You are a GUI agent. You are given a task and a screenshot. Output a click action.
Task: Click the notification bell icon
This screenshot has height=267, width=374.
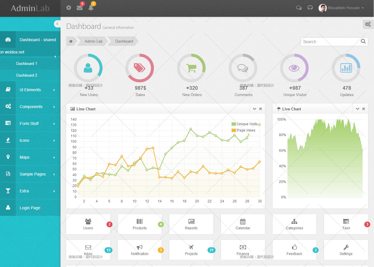91,8
